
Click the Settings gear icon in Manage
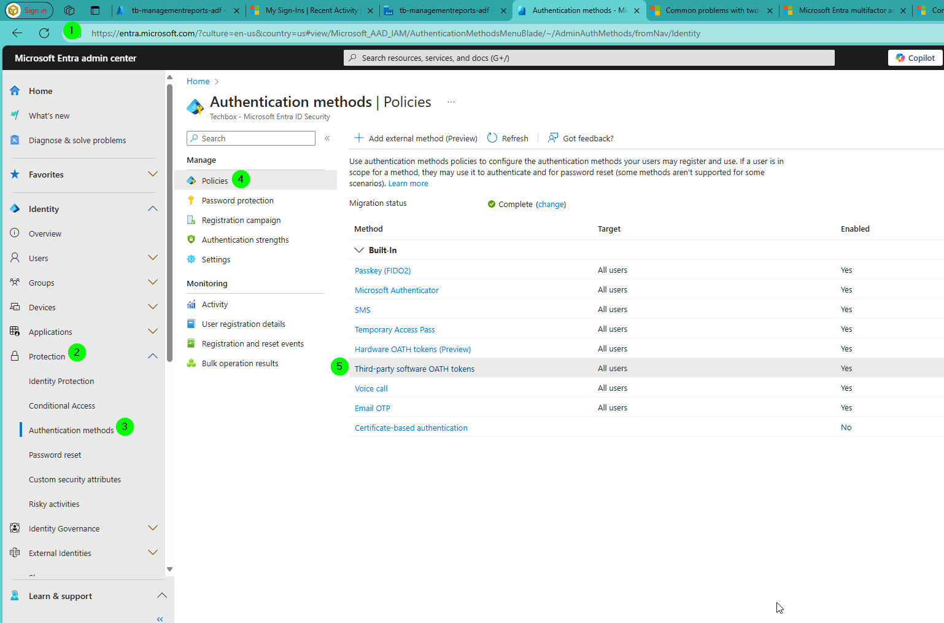(191, 259)
